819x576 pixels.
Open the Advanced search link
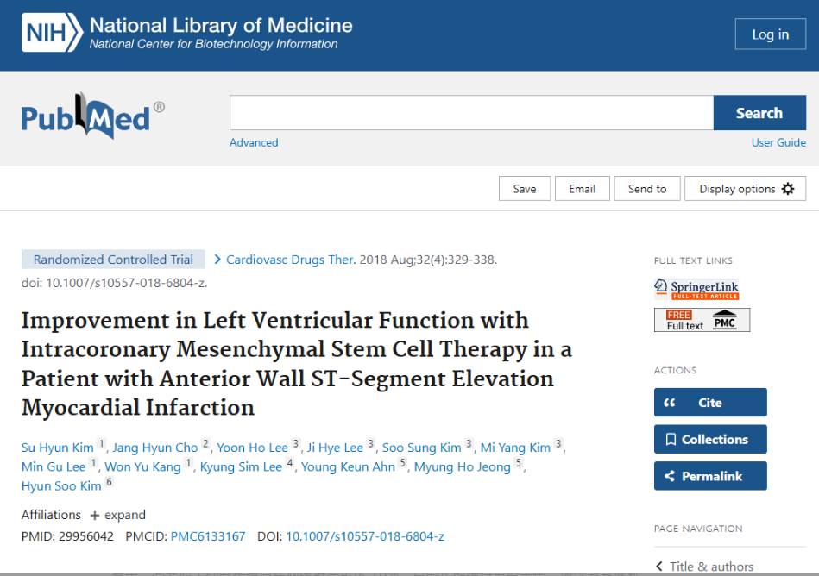point(254,142)
